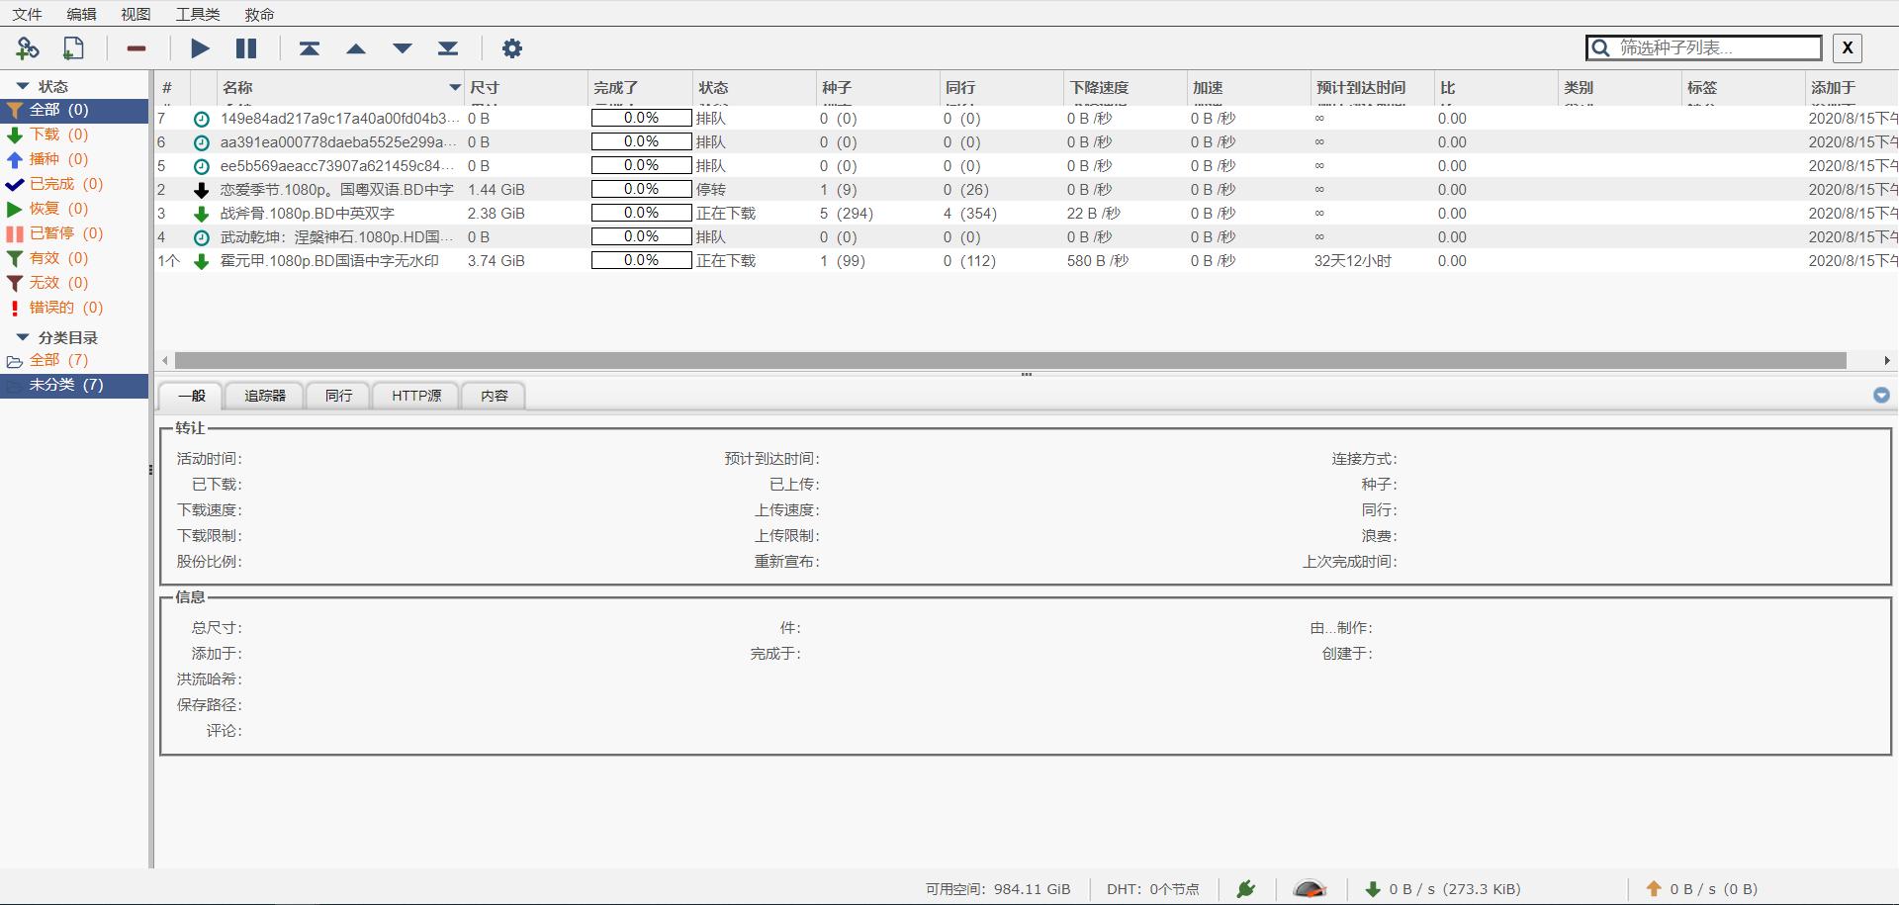Click the add torrent link icon
This screenshot has height=905, width=1899.
[28, 48]
